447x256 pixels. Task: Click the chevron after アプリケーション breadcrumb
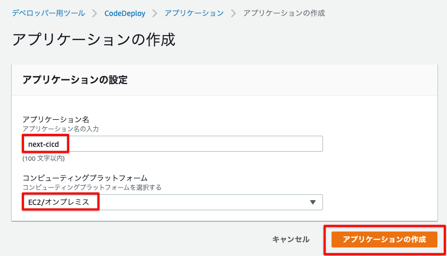(x=233, y=13)
